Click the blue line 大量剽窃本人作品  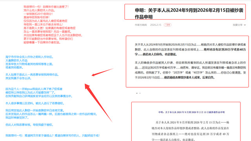[x=16, y=60]
